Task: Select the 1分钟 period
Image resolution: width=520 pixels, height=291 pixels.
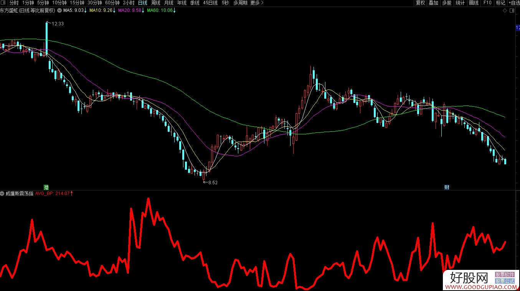Action: click(28, 3)
